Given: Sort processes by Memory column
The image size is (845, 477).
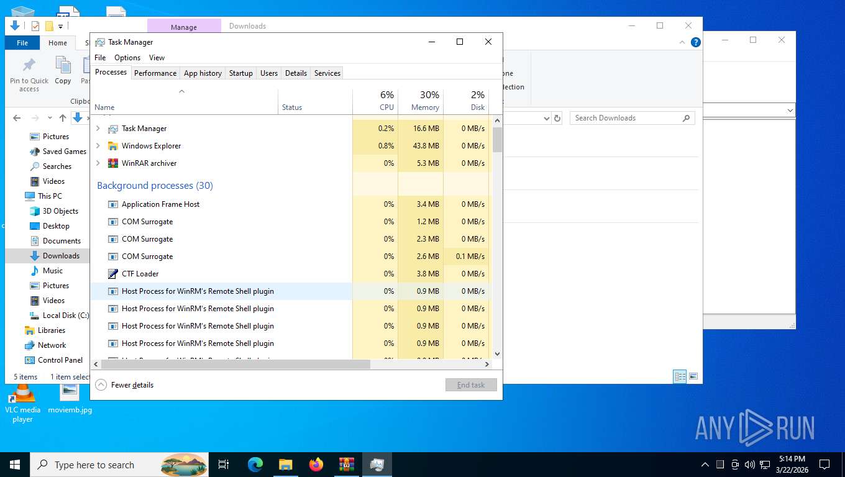Looking at the screenshot, I should 421,101.
